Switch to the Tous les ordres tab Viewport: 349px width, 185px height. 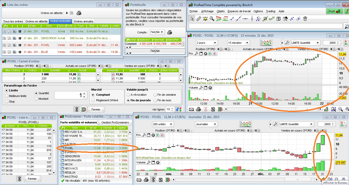point(13,21)
